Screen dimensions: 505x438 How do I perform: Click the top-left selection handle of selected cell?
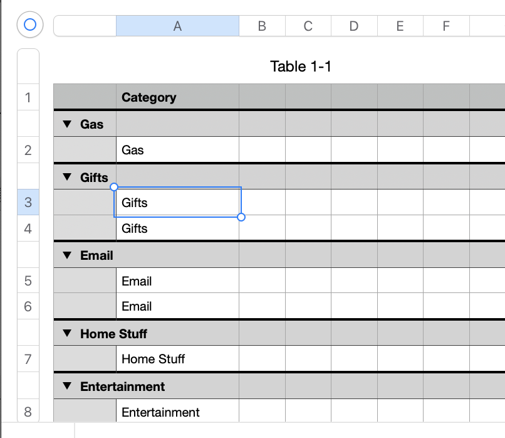pyautogui.click(x=114, y=187)
